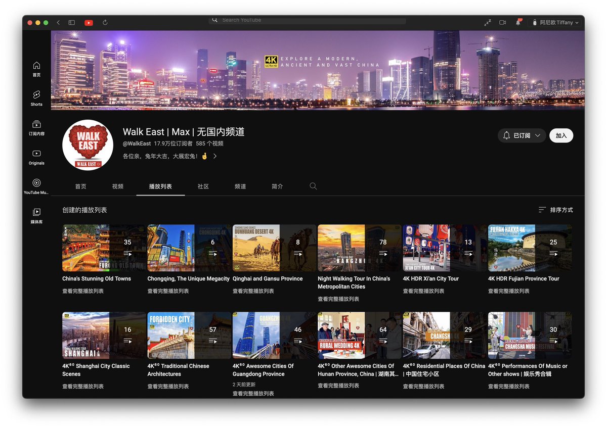The height and width of the screenshot is (428, 607).
Task: Open Qinghai and Gansu Province thumbnail
Action: click(274, 248)
